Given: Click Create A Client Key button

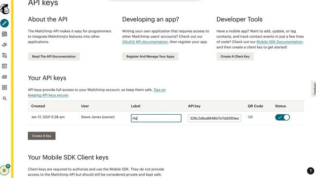Looking at the screenshot, I should (235, 56).
